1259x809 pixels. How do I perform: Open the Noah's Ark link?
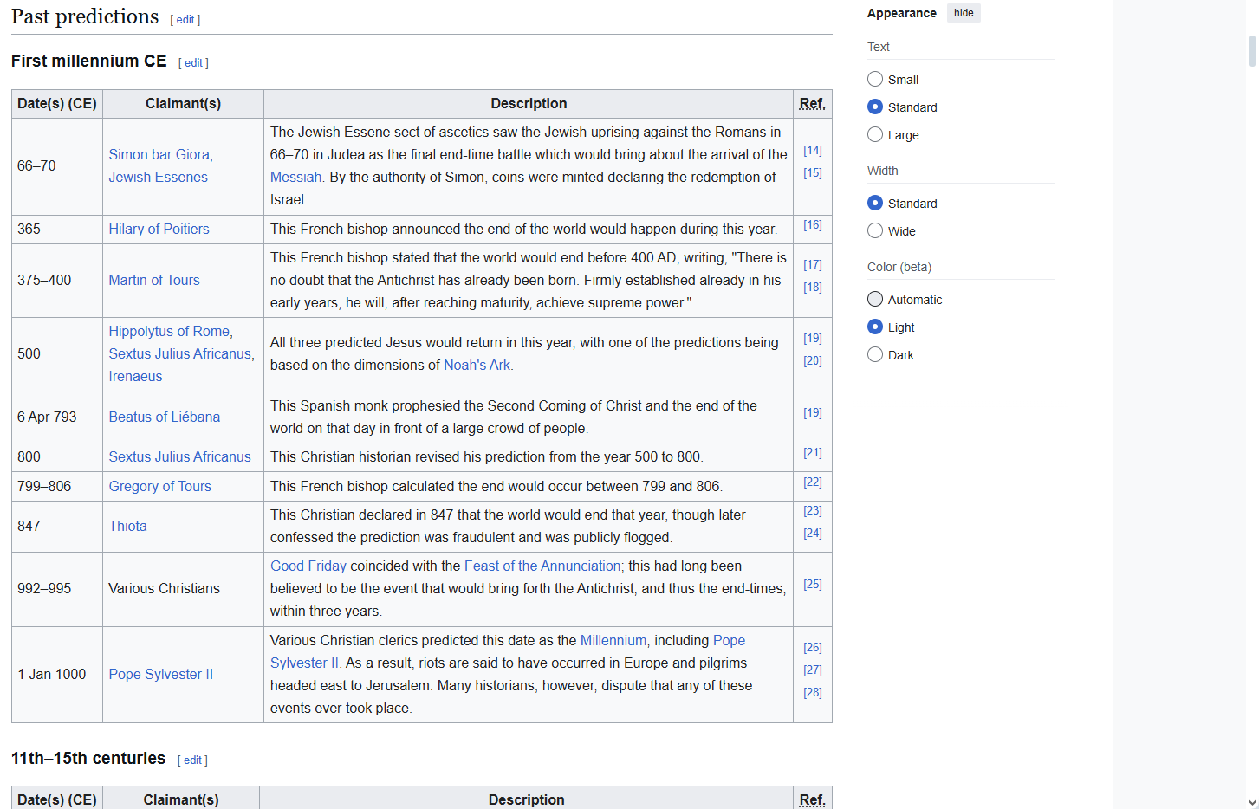click(477, 365)
